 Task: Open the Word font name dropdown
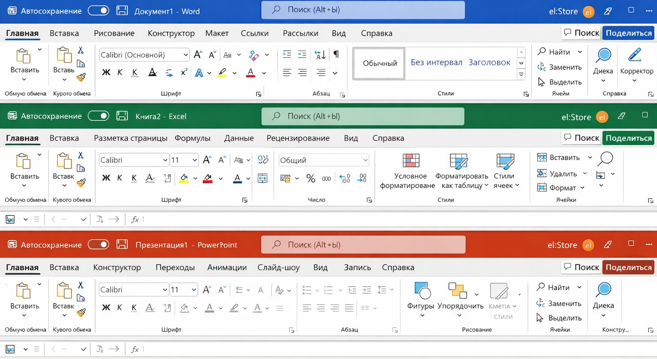tap(186, 55)
